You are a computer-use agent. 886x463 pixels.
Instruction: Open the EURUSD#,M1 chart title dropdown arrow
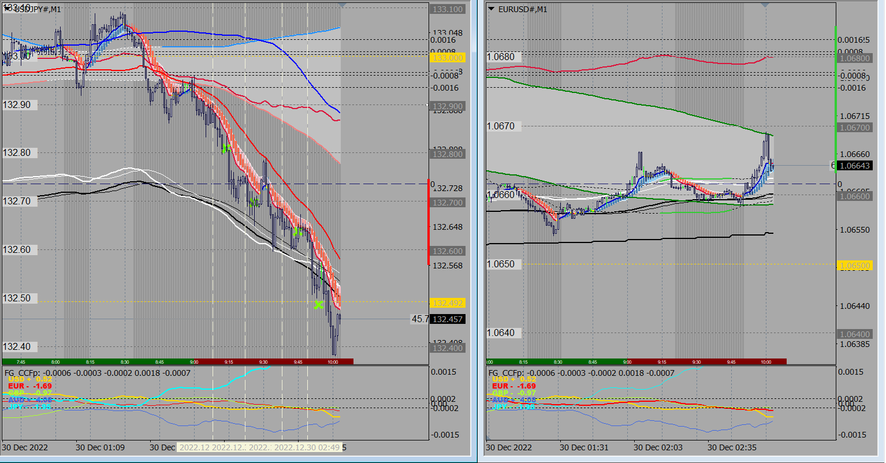pos(491,9)
